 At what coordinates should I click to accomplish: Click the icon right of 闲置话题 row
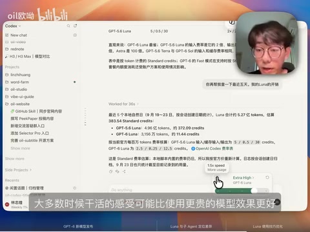tap(74, 188)
